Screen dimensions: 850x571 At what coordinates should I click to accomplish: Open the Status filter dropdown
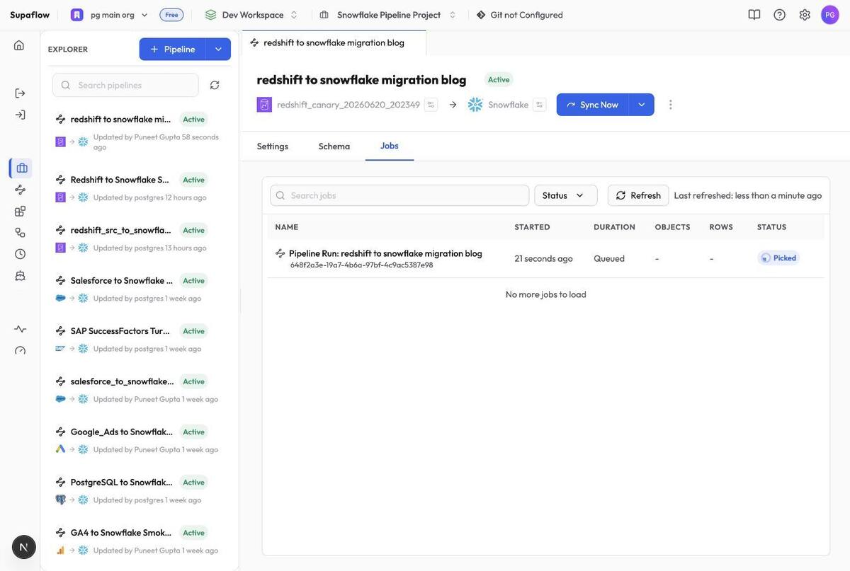click(x=566, y=195)
